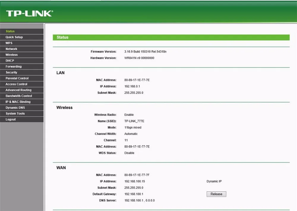The width and height of the screenshot is (297, 211).
Task: Select firmware version text 3.16.9 Build 150310
Action: (137, 51)
